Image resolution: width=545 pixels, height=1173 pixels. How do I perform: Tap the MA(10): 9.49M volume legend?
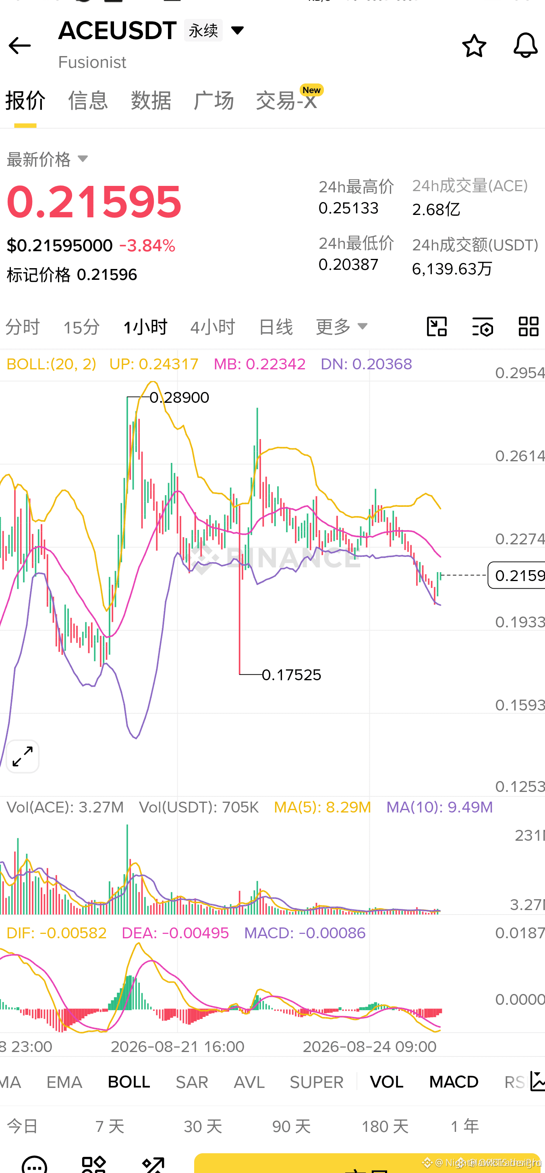coord(439,807)
